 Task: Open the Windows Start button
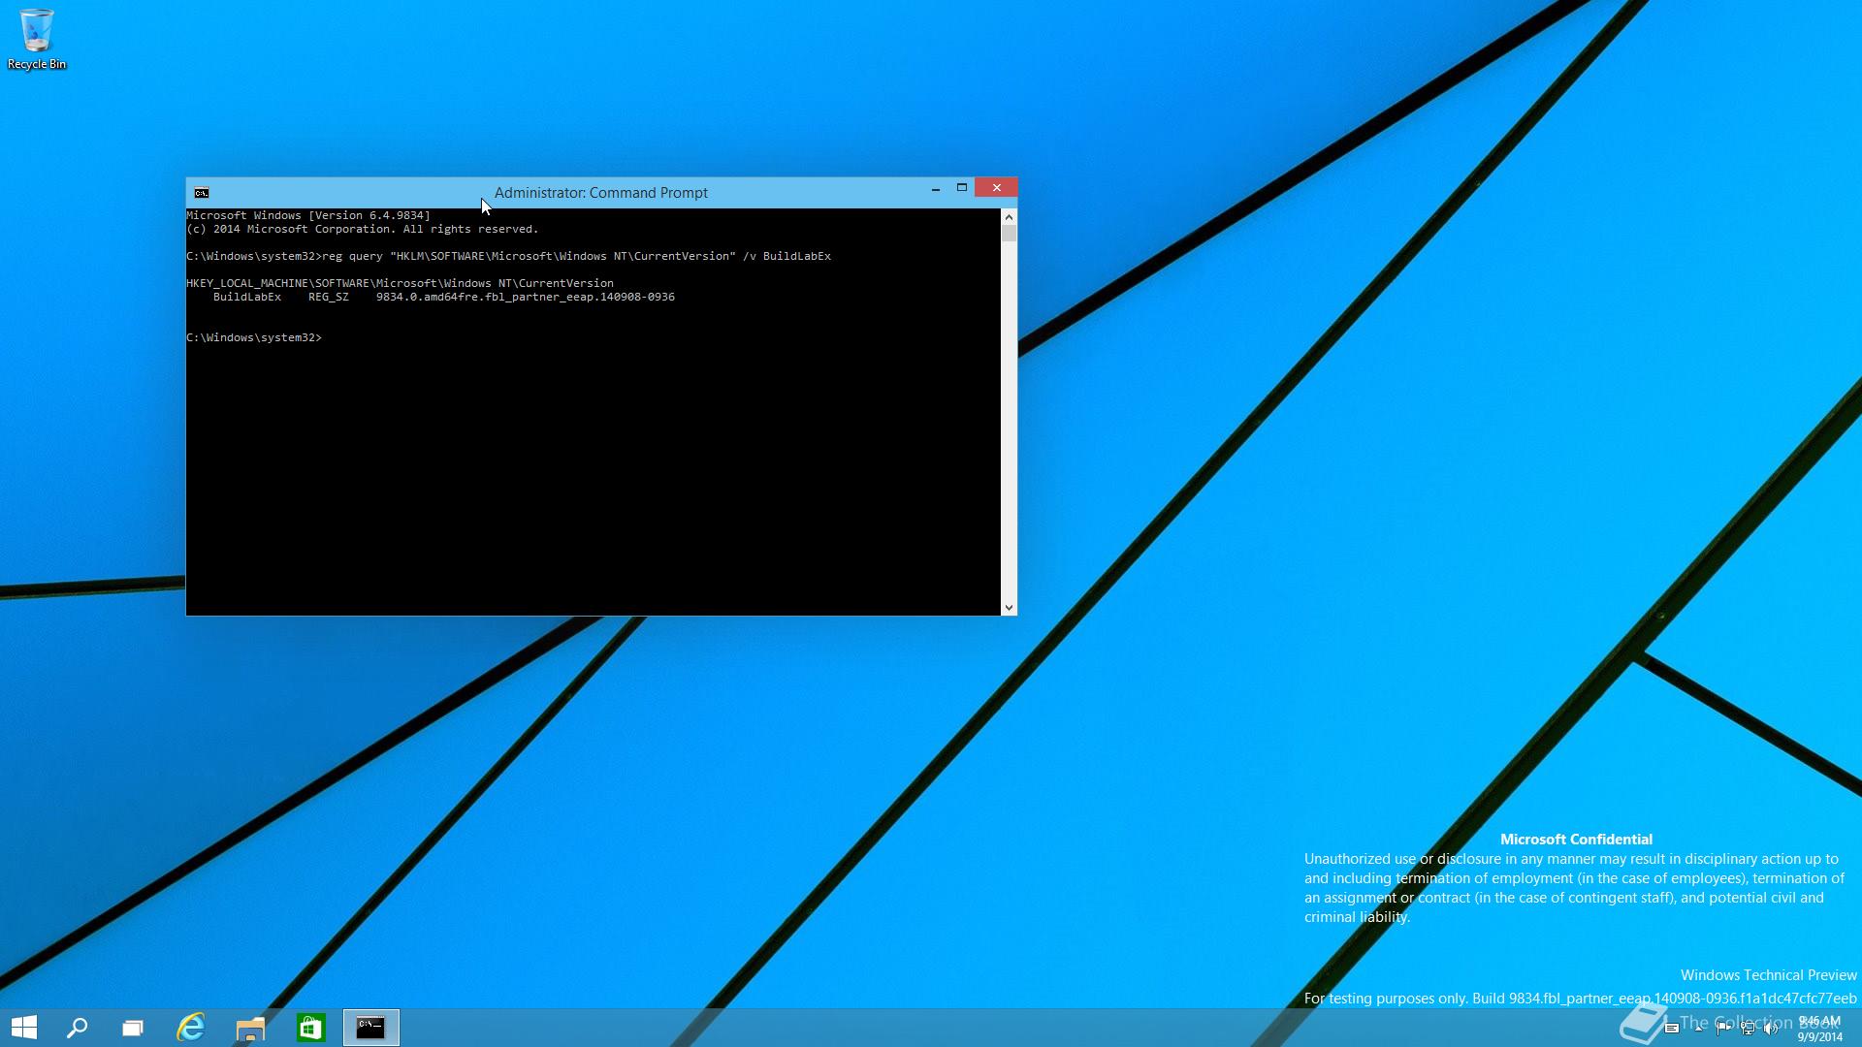(24, 1028)
